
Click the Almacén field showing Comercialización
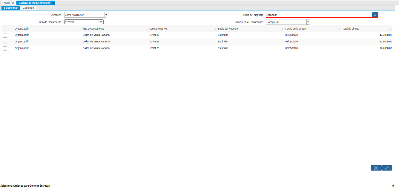point(85,15)
